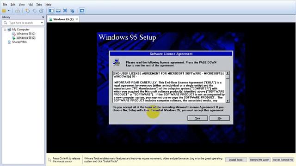Open the VM menu
296x166 pixels.
pos(31,5)
